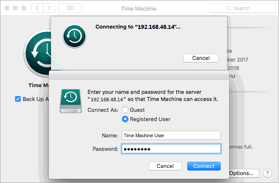Click the red close window button
The width and height of the screenshot is (279, 183).
point(7,8)
